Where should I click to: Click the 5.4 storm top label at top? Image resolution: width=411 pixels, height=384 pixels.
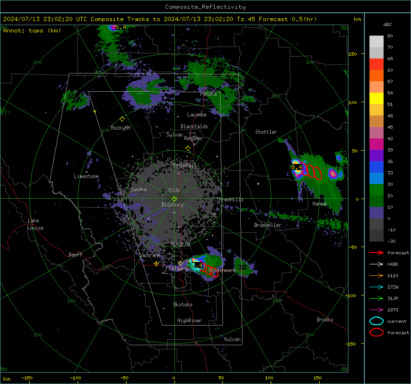pos(121,27)
